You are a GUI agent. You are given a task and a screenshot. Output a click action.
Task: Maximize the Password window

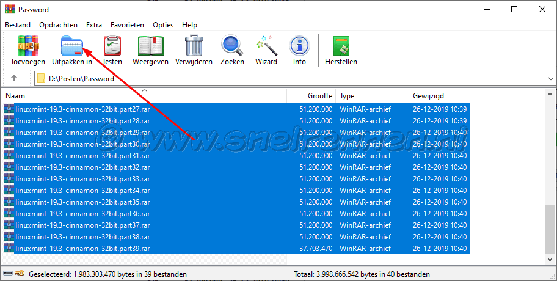[514, 10]
